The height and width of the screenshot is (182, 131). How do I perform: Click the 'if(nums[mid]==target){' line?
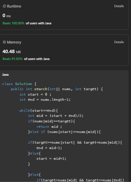point(51,121)
